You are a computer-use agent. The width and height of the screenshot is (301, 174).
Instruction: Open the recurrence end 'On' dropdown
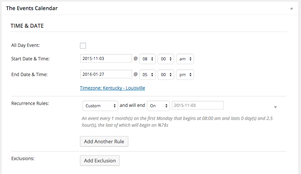(158, 106)
